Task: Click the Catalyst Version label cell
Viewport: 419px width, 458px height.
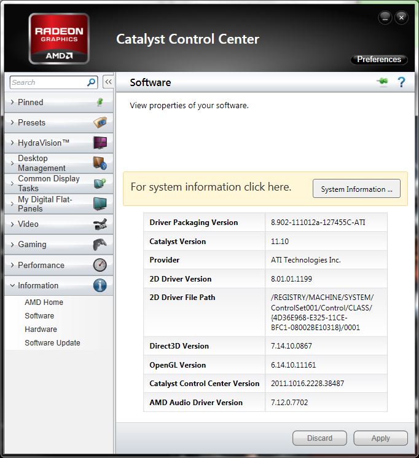Action: coord(204,241)
